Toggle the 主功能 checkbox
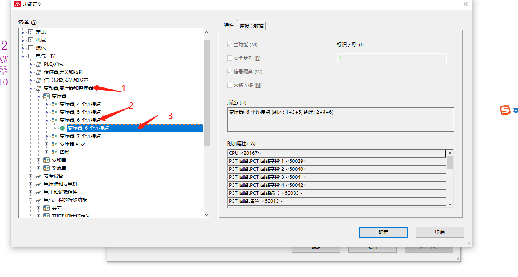Screen dimensions: 518x277 click(230, 45)
